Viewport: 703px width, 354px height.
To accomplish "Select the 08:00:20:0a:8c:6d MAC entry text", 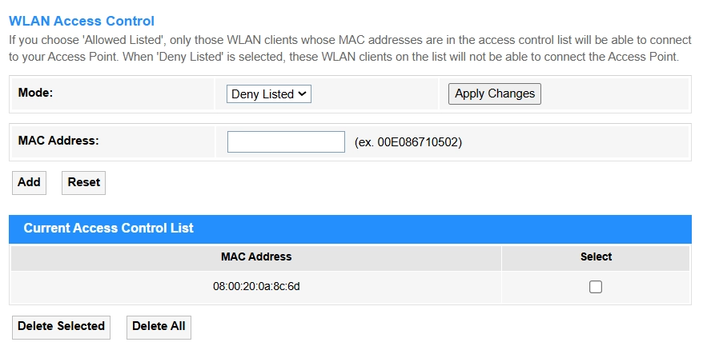I will coord(256,286).
